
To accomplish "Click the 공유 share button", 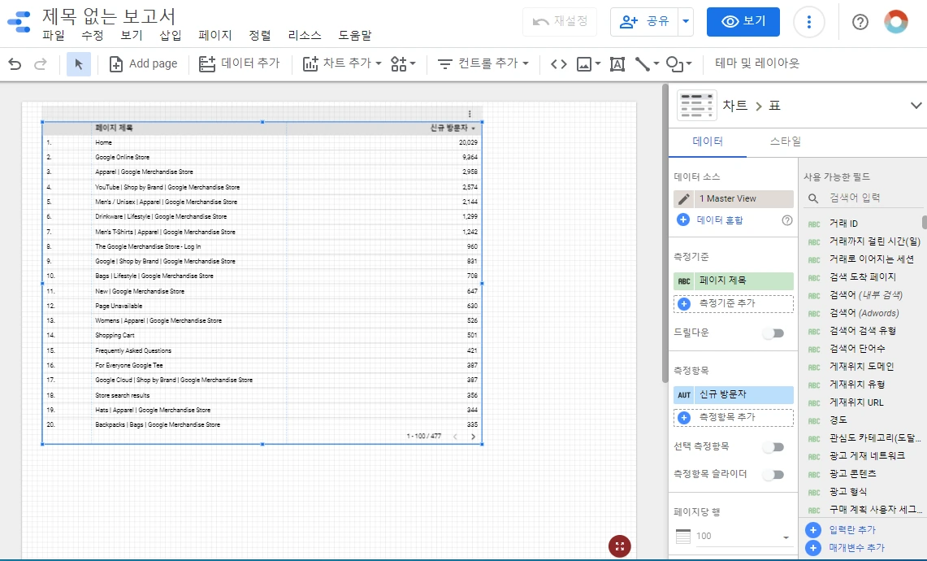I will click(x=643, y=22).
